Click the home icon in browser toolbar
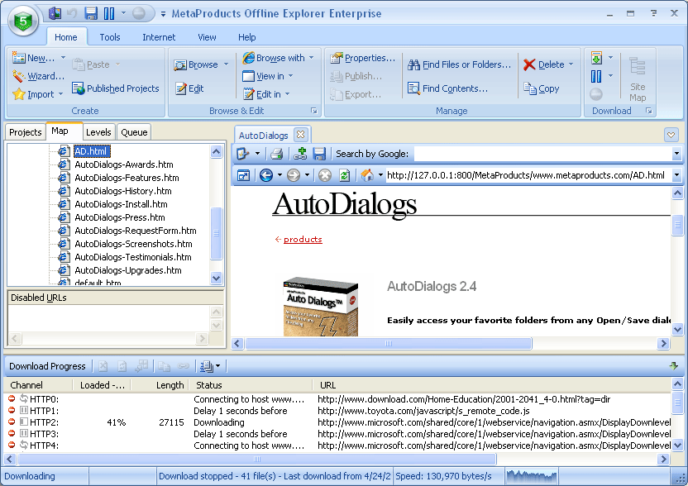The width and height of the screenshot is (688, 486). click(x=367, y=175)
